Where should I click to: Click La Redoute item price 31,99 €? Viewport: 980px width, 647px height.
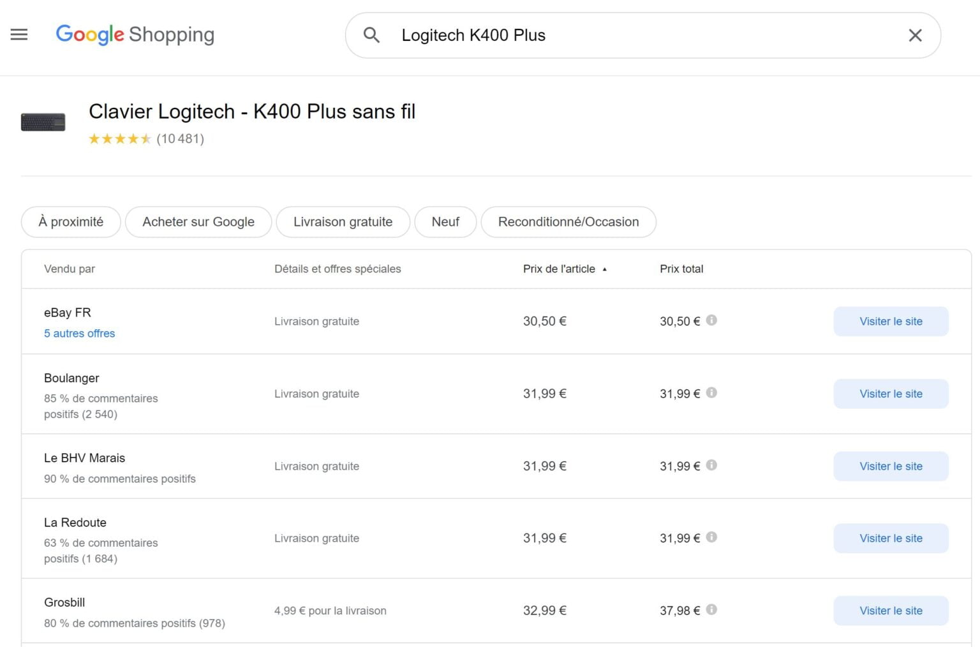pyautogui.click(x=545, y=538)
